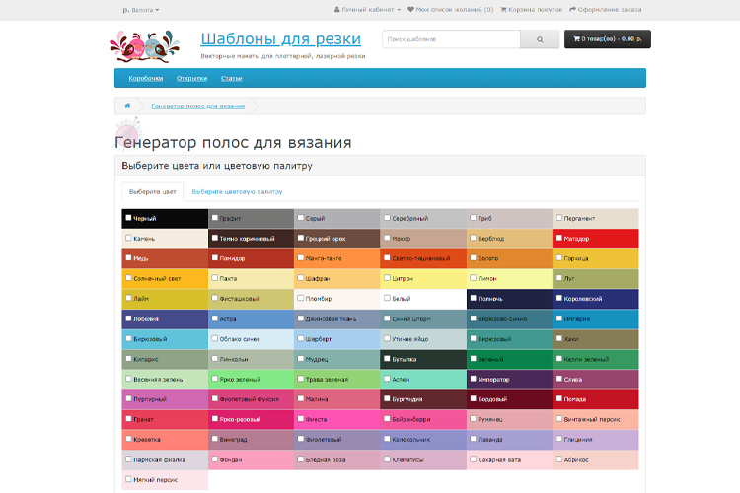The image size is (740, 493).
Task: Click inside the template search field
Action: click(x=450, y=40)
